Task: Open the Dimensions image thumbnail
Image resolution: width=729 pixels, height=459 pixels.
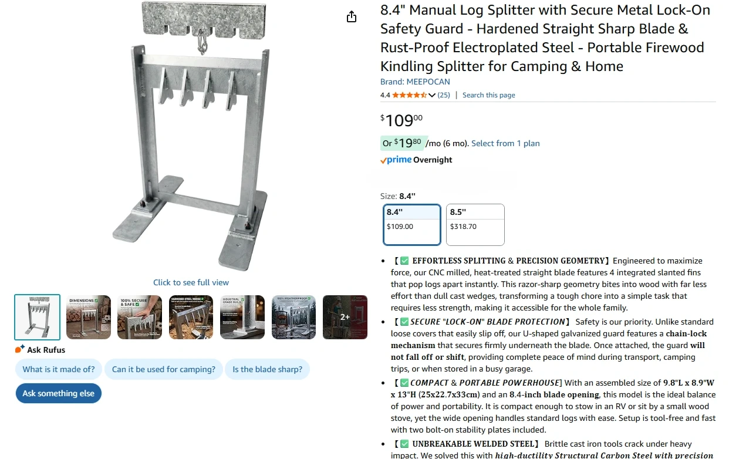Action: click(88, 317)
